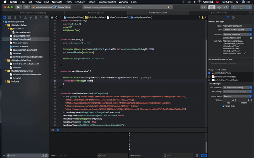Open the Debug navigator icon
The image size is (254, 158).
pyautogui.click(x=36, y=17)
